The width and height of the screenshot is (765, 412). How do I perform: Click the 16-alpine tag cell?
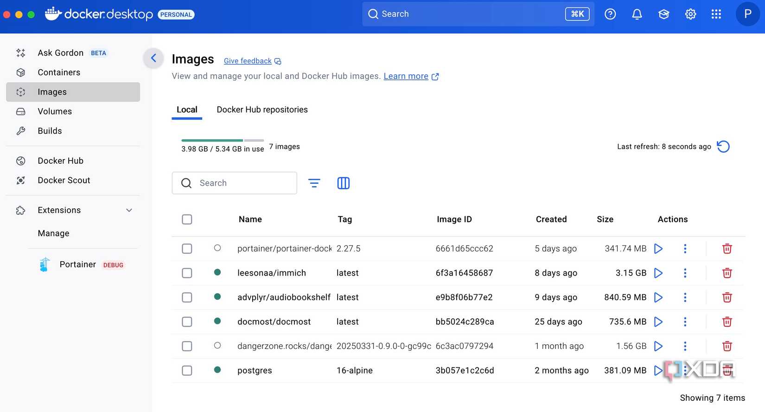point(355,371)
